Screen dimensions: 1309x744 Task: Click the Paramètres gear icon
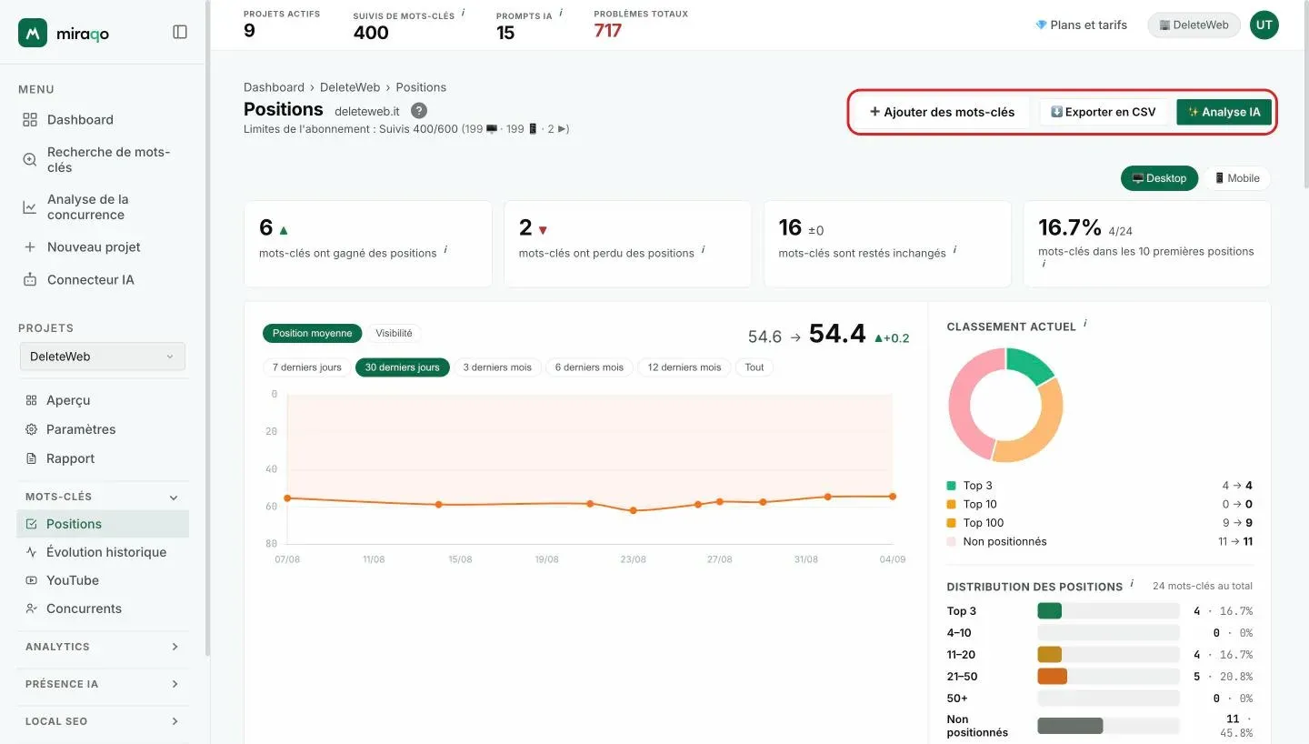tap(31, 429)
